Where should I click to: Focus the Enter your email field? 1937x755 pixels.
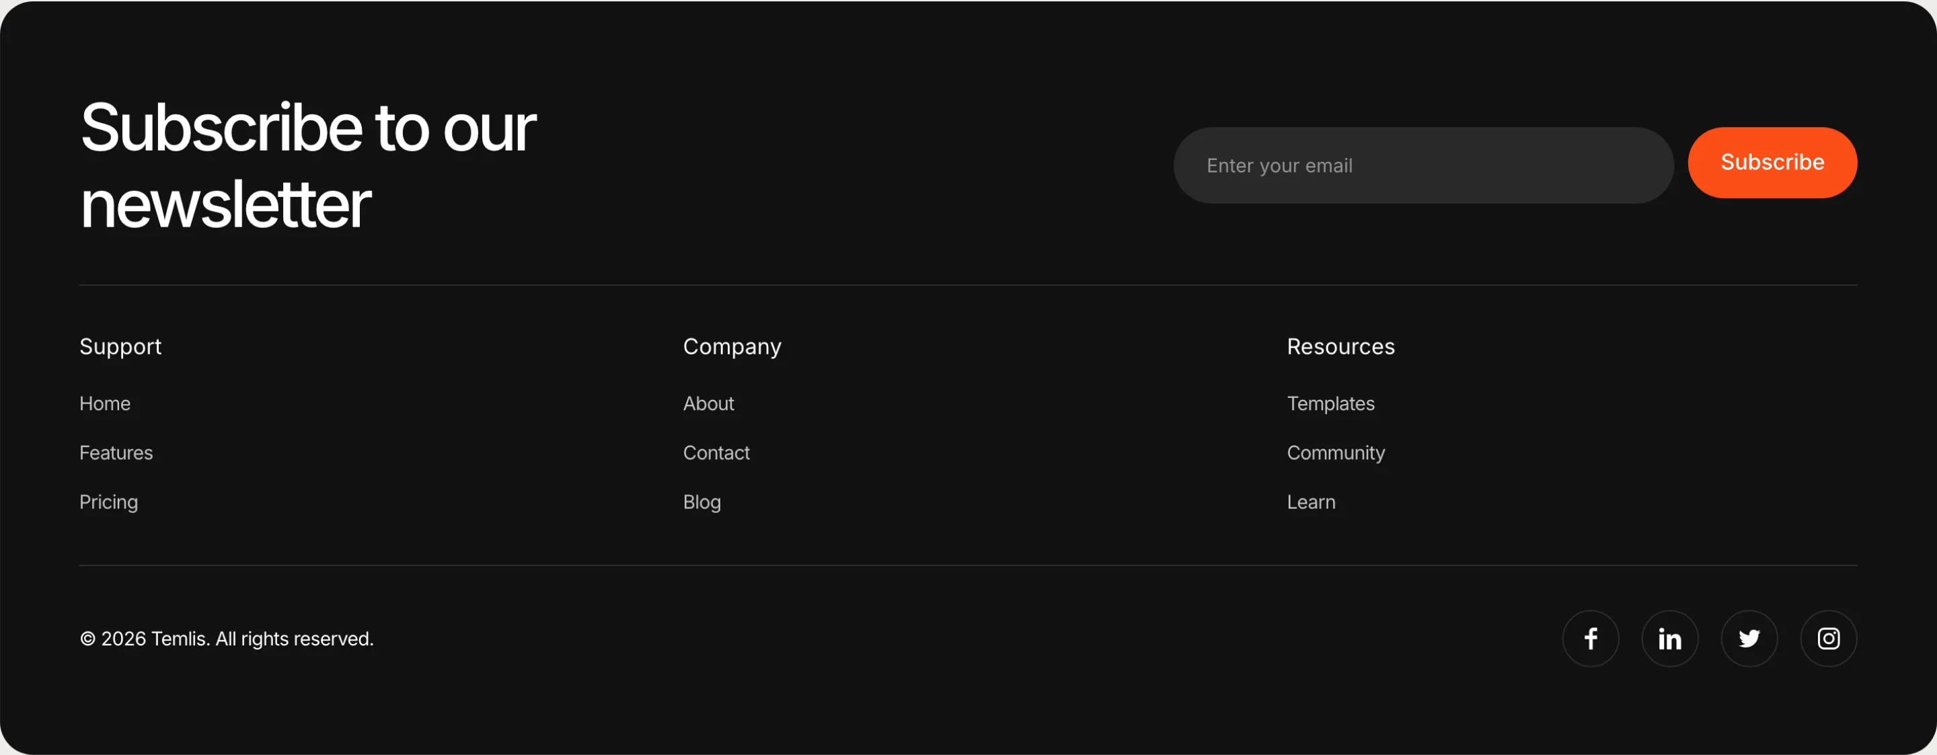click(1423, 165)
